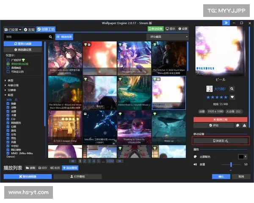
Task: Click the theme color palette icon
Action: coord(195,157)
